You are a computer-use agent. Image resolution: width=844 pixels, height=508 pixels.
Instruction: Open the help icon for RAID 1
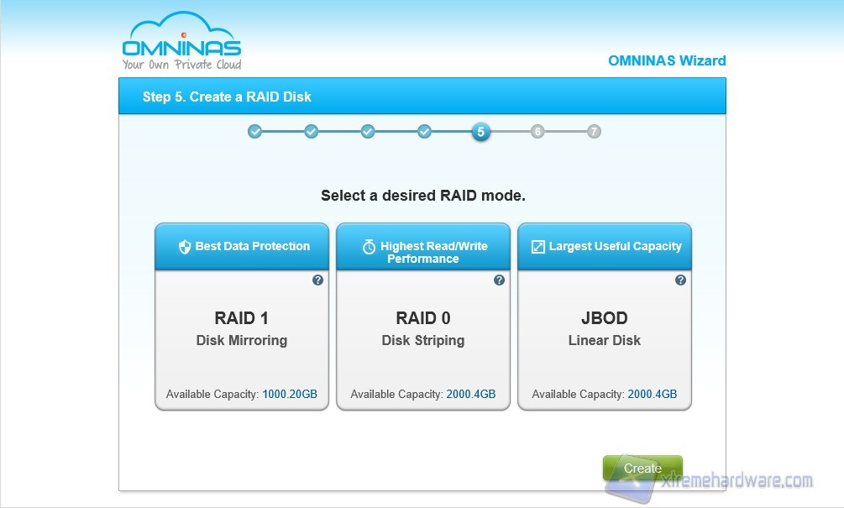317,280
